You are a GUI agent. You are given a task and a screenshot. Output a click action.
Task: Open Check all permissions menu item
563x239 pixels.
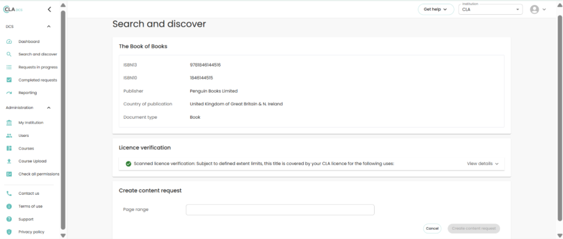pos(39,174)
